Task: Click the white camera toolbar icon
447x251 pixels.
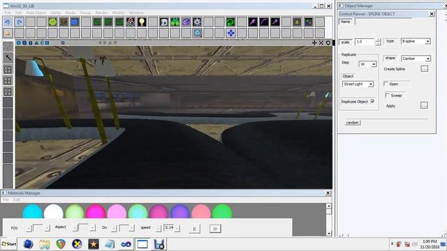Action: pos(164,22)
